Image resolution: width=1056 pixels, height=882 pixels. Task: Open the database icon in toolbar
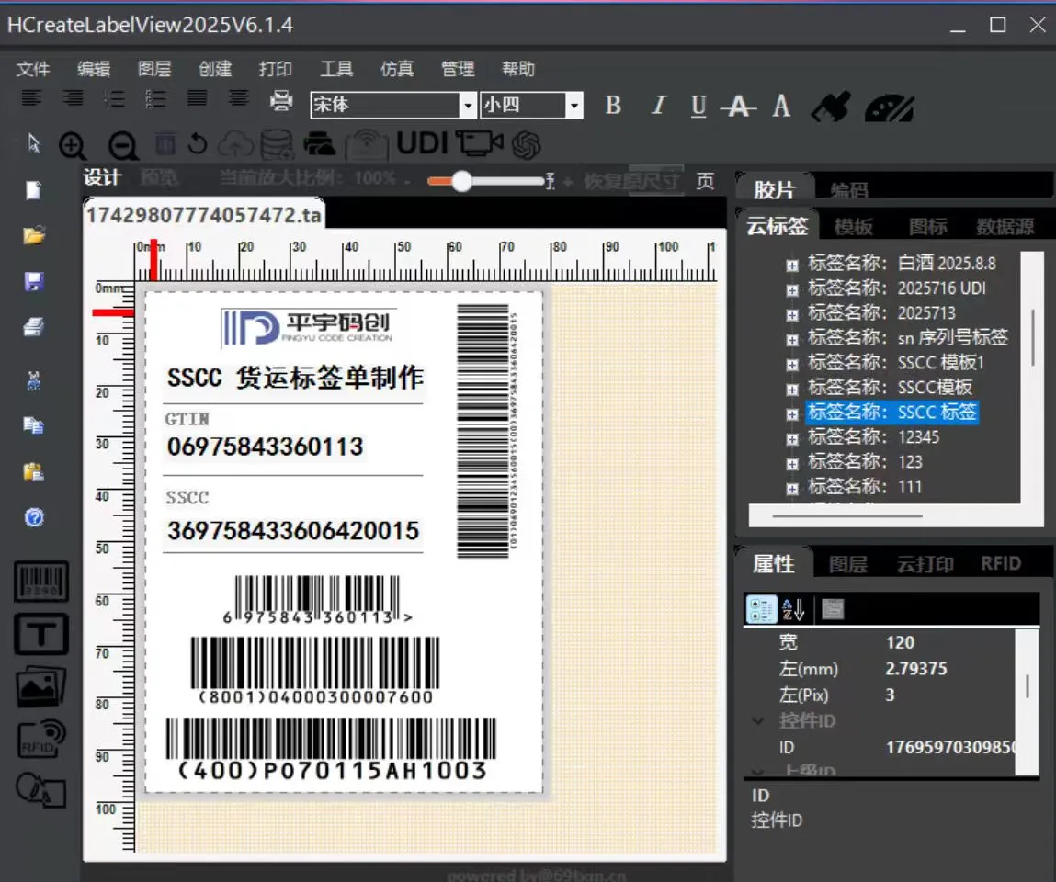[276, 143]
